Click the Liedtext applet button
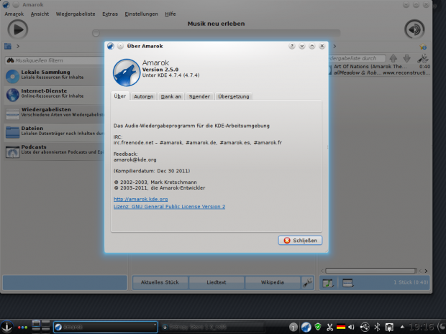The image size is (446, 334). coord(217,282)
